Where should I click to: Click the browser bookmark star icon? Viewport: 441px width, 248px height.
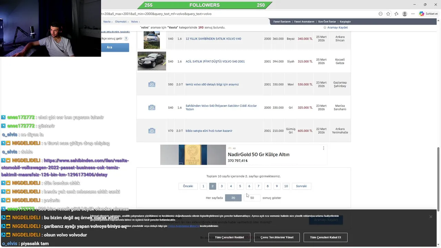click(388, 14)
